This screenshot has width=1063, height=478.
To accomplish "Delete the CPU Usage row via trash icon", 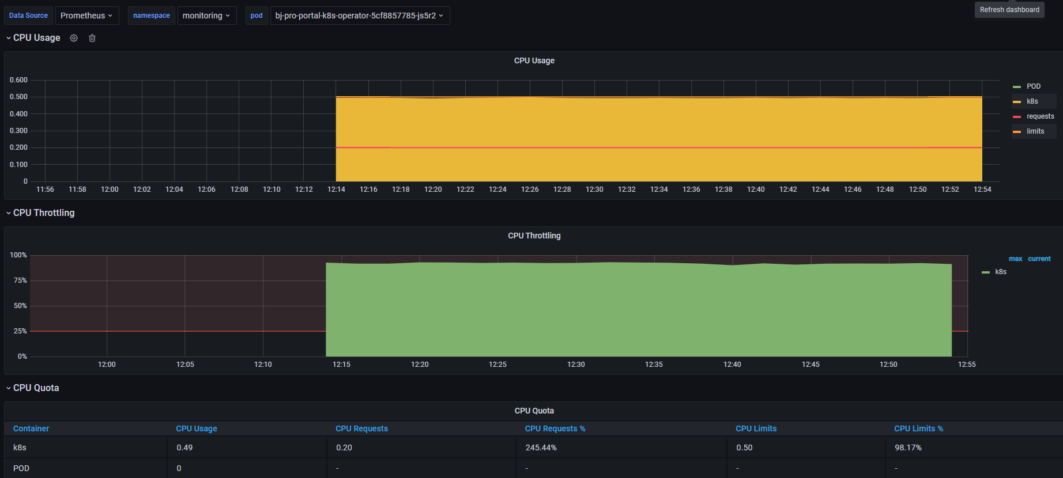I will (92, 38).
